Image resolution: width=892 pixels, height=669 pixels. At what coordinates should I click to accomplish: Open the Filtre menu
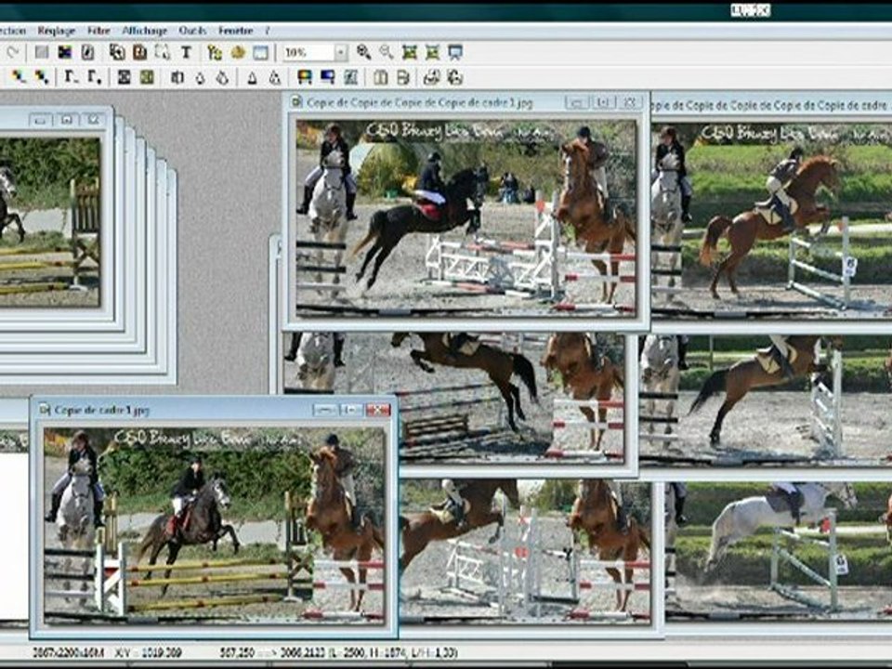99,31
